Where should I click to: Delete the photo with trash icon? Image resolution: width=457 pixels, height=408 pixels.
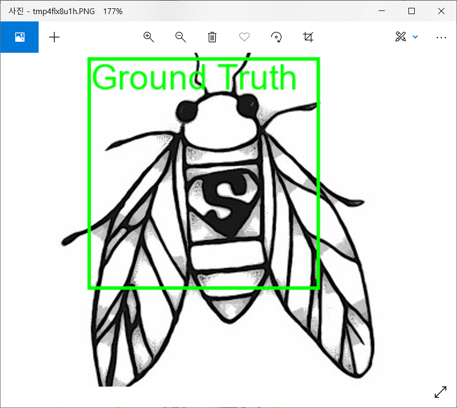tap(212, 37)
